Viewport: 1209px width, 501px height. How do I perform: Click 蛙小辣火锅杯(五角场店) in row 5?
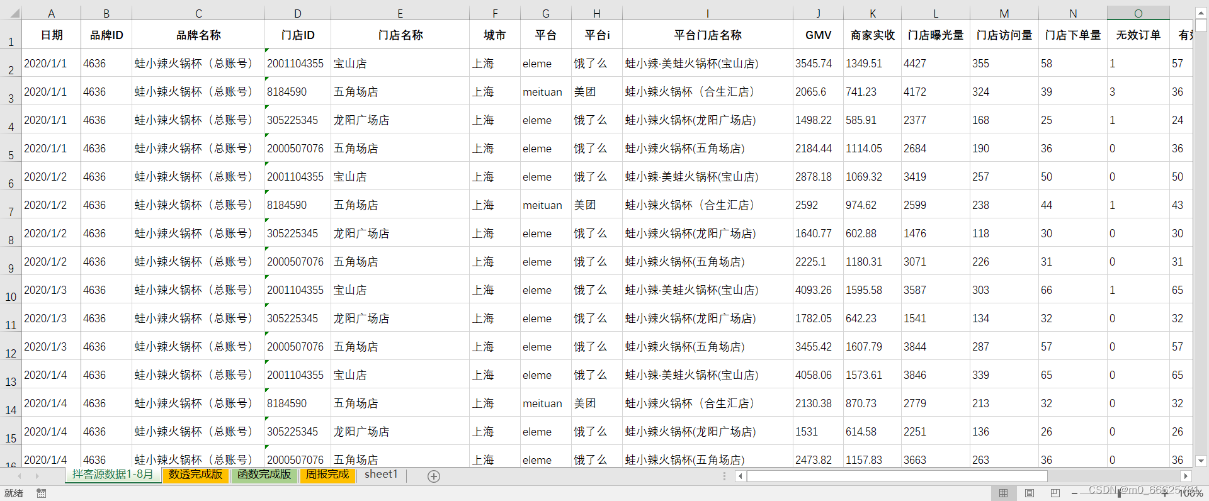coord(708,149)
